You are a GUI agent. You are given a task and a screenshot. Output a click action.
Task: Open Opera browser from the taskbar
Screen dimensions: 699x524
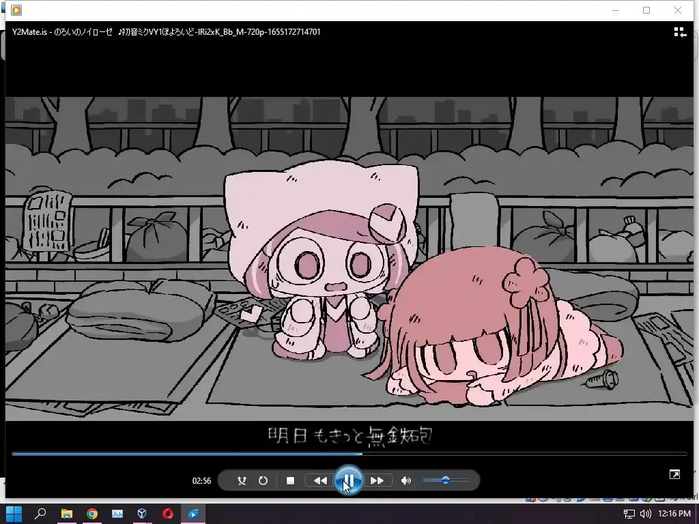(x=168, y=514)
